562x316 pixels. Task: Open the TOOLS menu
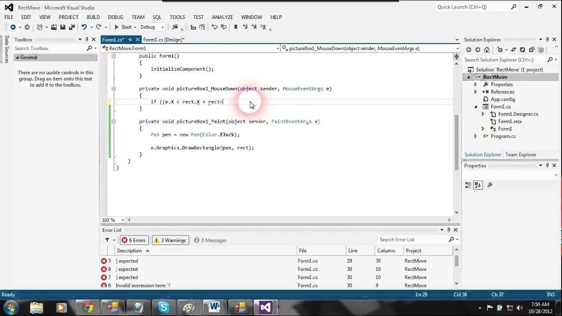click(x=177, y=17)
